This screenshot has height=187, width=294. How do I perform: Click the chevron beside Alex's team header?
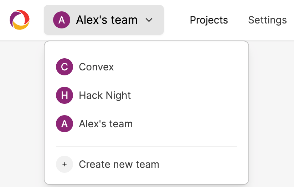click(x=149, y=20)
